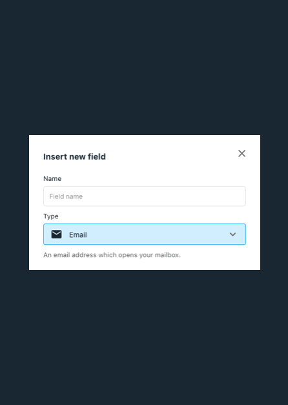Screen dimensions: 288x405
Task: Click the email address description text
Action: 112,255
